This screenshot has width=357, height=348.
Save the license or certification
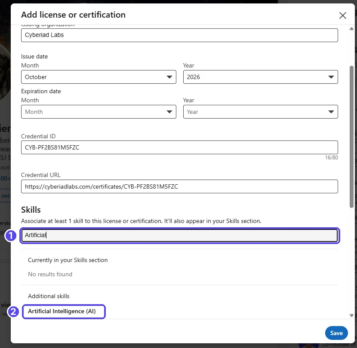tap(336, 333)
